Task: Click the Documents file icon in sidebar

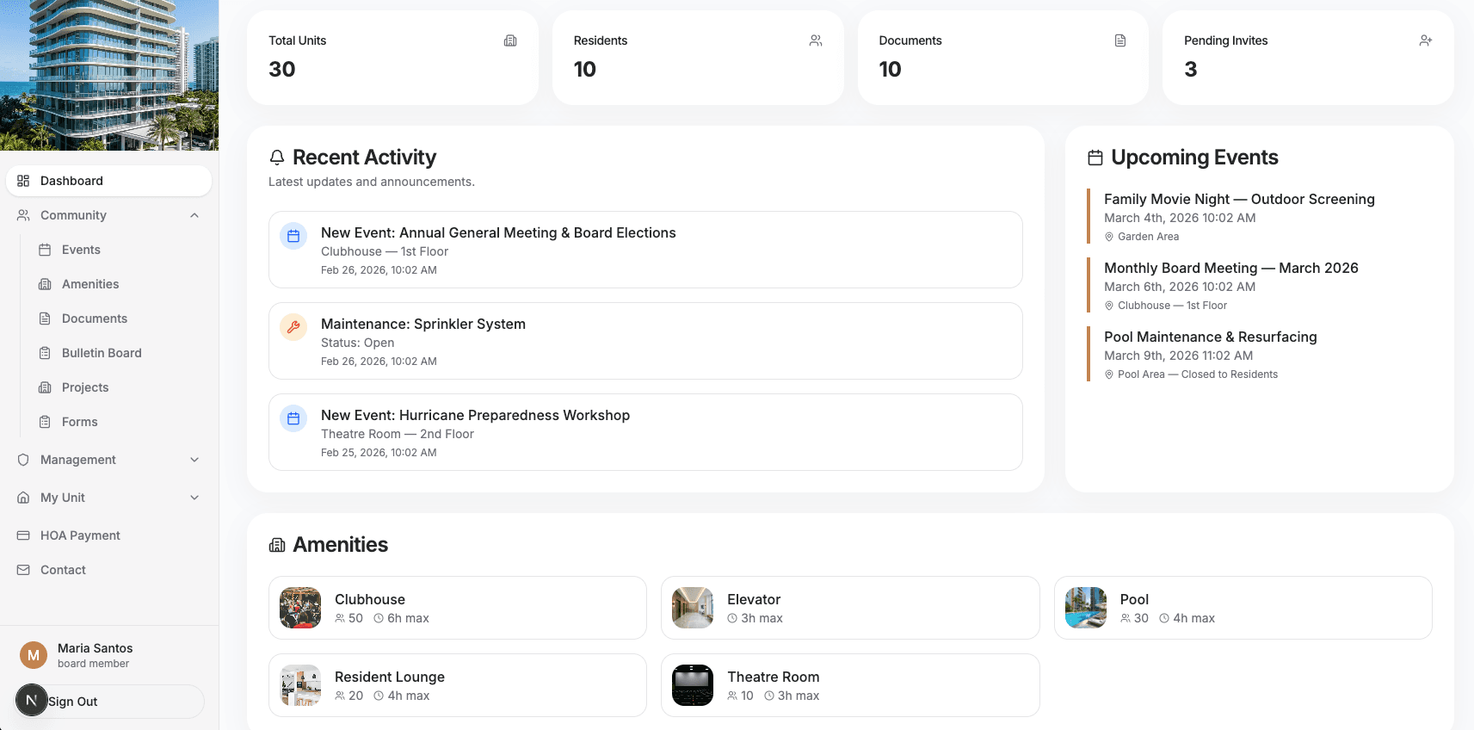Action: [45, 319]
